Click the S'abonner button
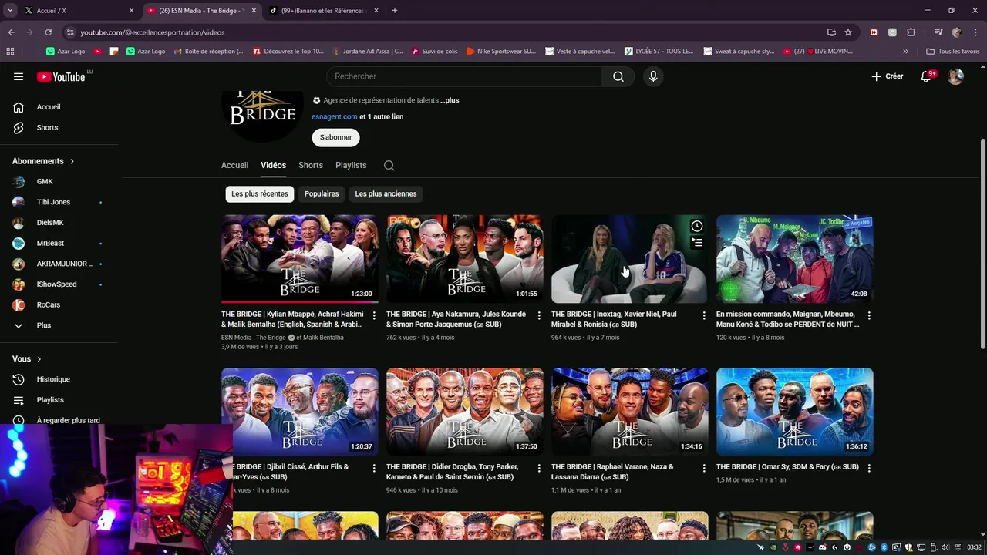The width and height of the screenshot is (987, 555). 335,137
